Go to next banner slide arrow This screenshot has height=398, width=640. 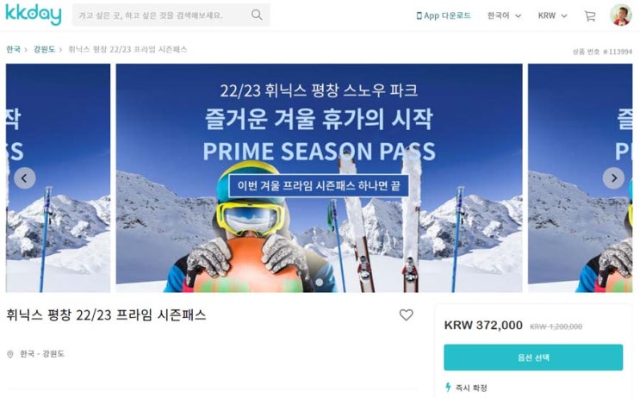click(x=613, y=178)
